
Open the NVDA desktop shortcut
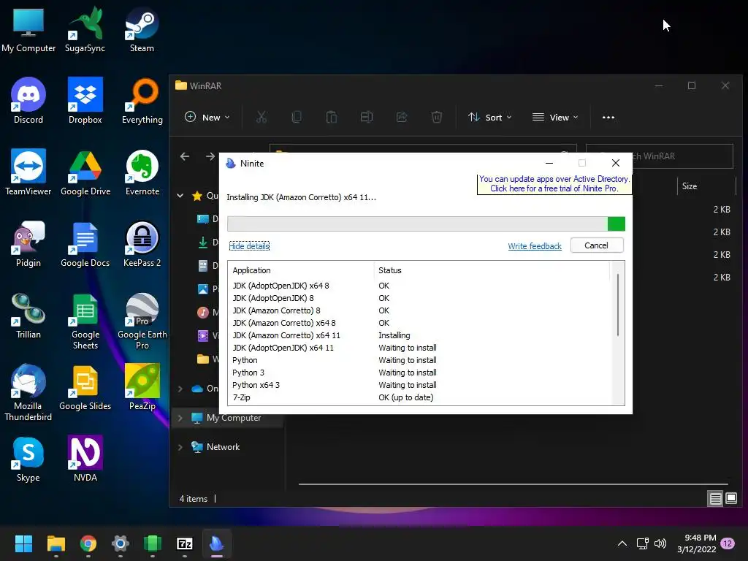pyautogui.click(x=85, y=459)
